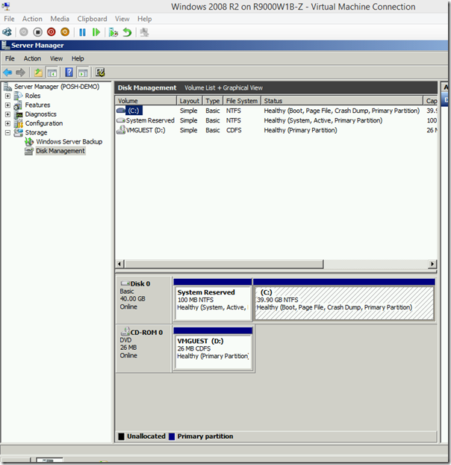Select the VMGUEST (D:) CD-ROM partition block
This screenshot has height=465, width=451.
coord(214,348)
